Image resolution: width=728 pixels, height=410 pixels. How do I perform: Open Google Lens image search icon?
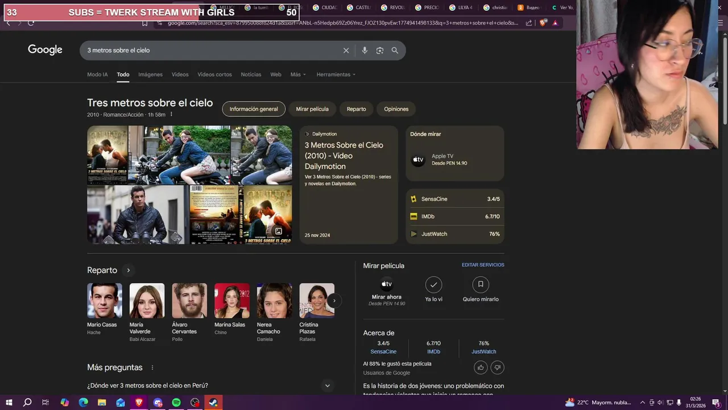click(380, 51)
